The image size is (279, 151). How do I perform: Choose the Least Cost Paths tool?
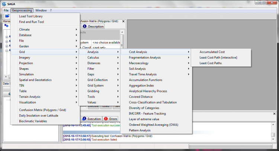pos(221,63)
